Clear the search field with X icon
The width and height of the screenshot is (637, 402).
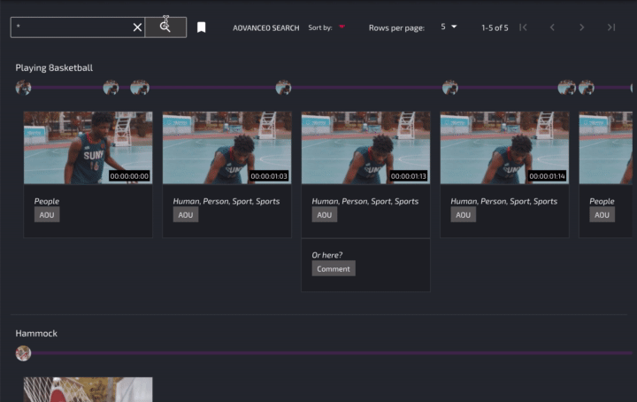pyautogui.click(x=137, y=27)
